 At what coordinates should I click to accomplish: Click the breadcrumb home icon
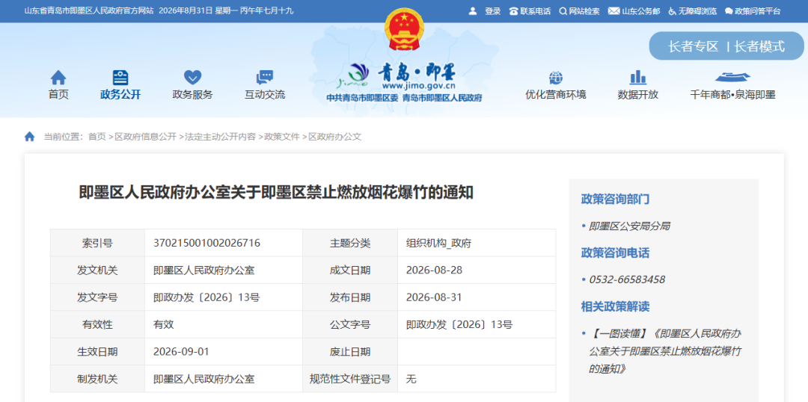[30, 137]
